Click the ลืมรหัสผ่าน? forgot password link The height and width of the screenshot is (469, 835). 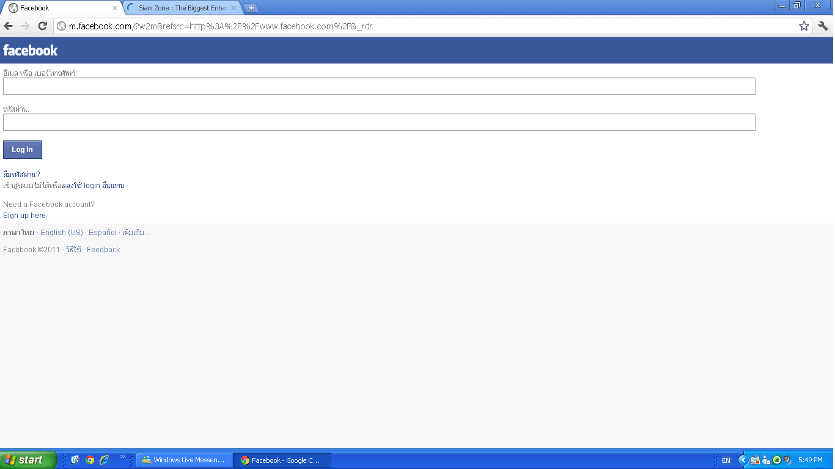click(x=21, y=175)
